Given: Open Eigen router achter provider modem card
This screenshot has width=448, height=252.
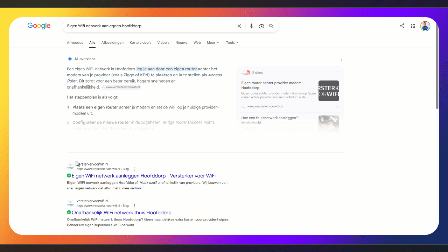Looking at the screenshot, I should (271, 85).
